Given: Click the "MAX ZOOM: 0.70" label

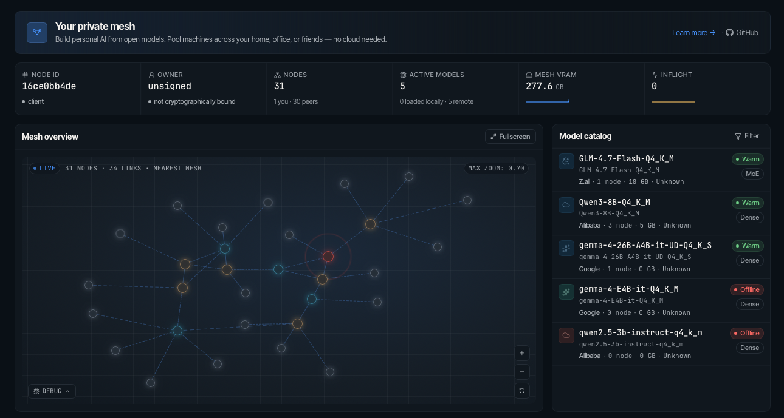Looking at the screenshot, I should pos(496,168).
